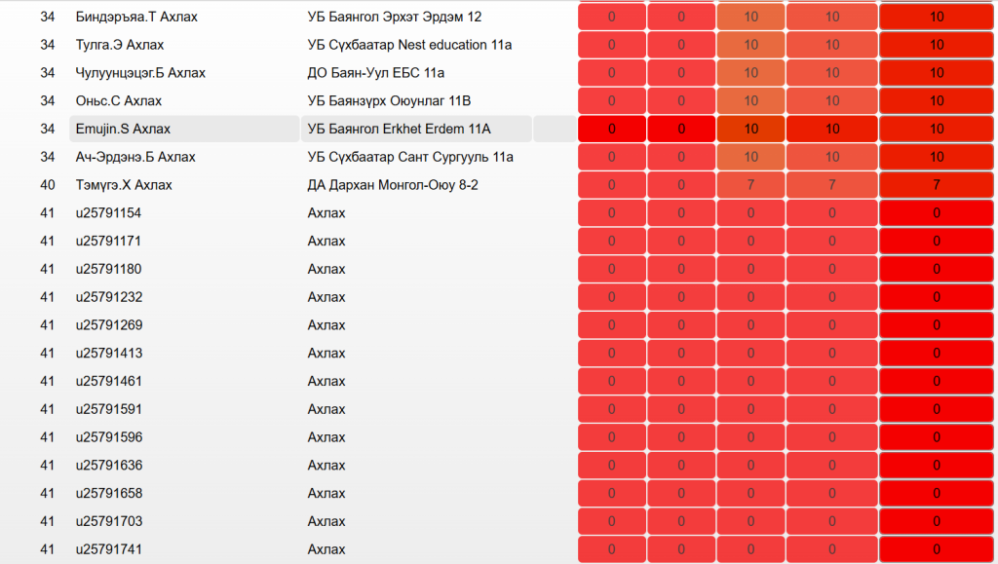The height and width of the screenshot is (564, 998).
Task: Click total score 0 for u25791180
Action: [x=936, y=270]
